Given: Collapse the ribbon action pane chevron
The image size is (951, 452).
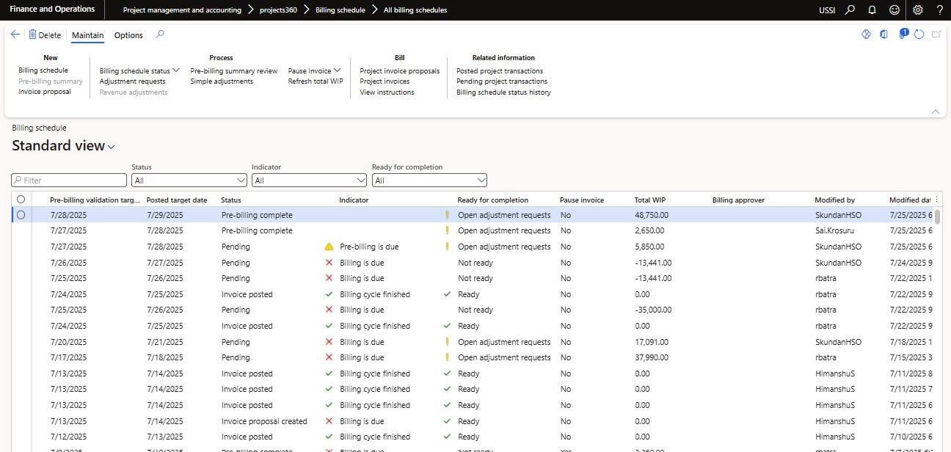Looking at the screenshot, I should (x=935, y=112).
